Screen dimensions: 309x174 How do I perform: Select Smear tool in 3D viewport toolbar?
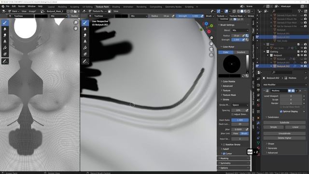point(85,35)
